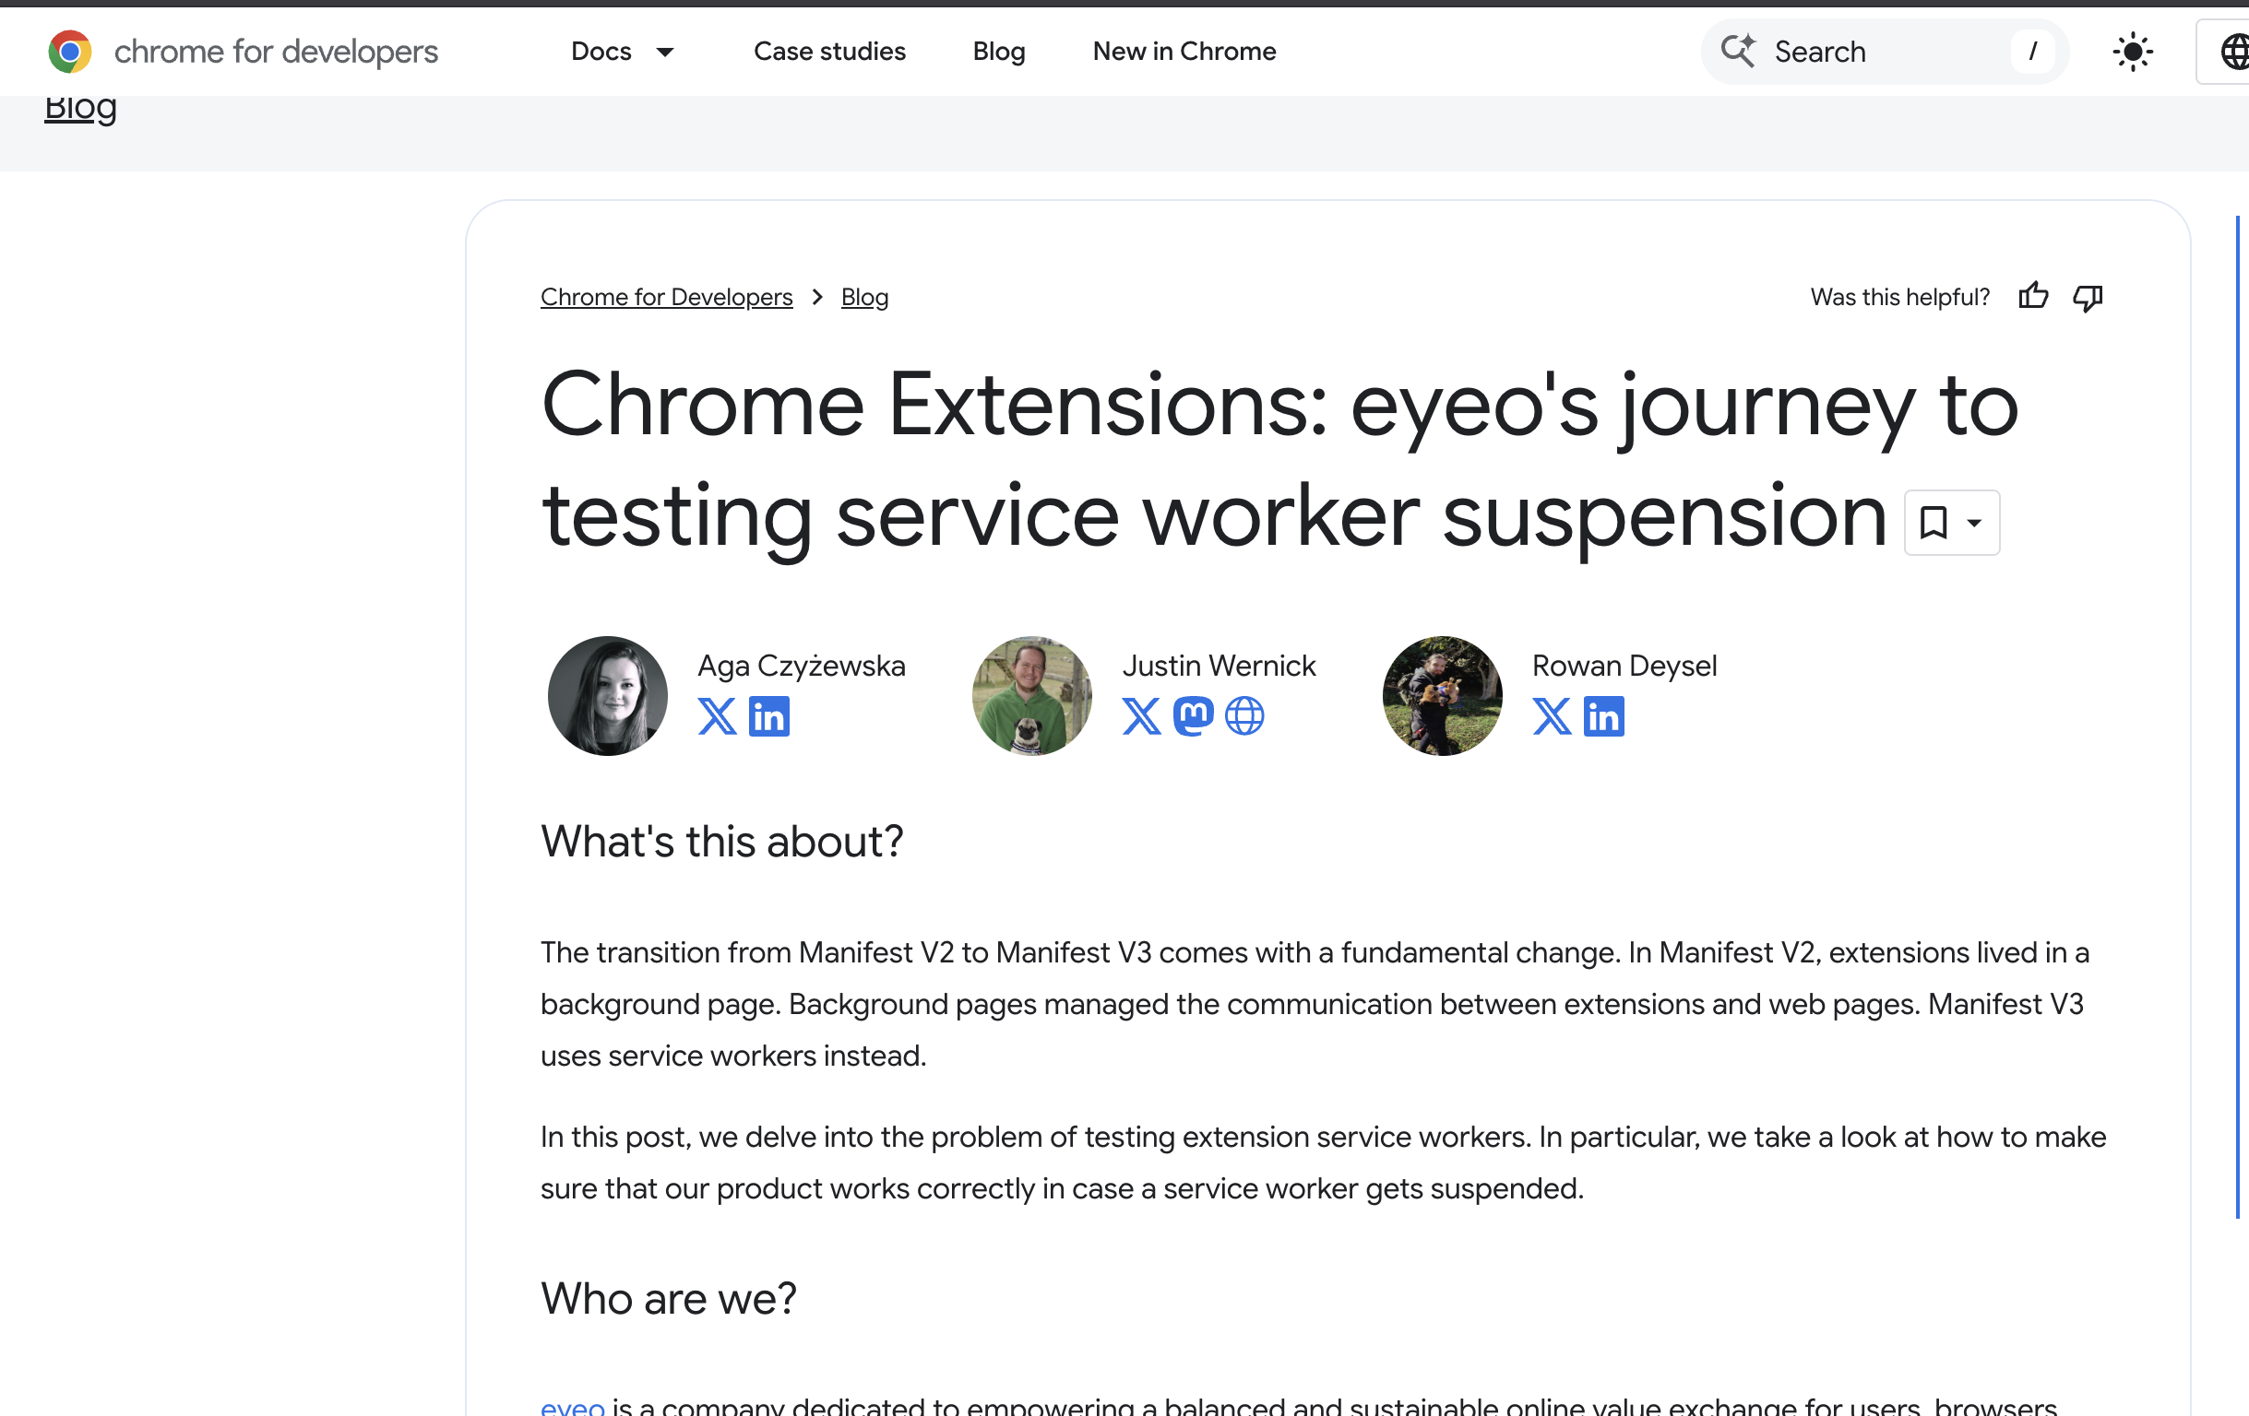Open Justin Wernick's website via globe icon

pyautogui.click(x=1246, y=715)
